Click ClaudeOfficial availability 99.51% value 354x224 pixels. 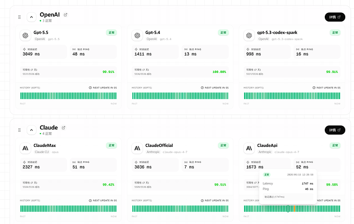(x=220, y=184)
